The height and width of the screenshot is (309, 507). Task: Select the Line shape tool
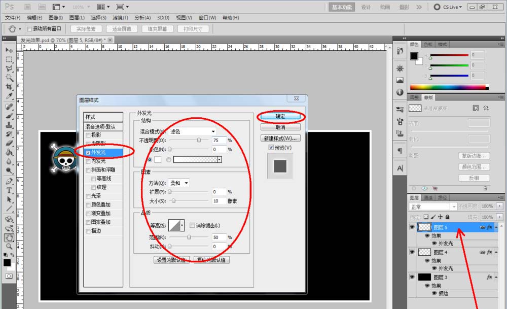[x=9, y=209]
